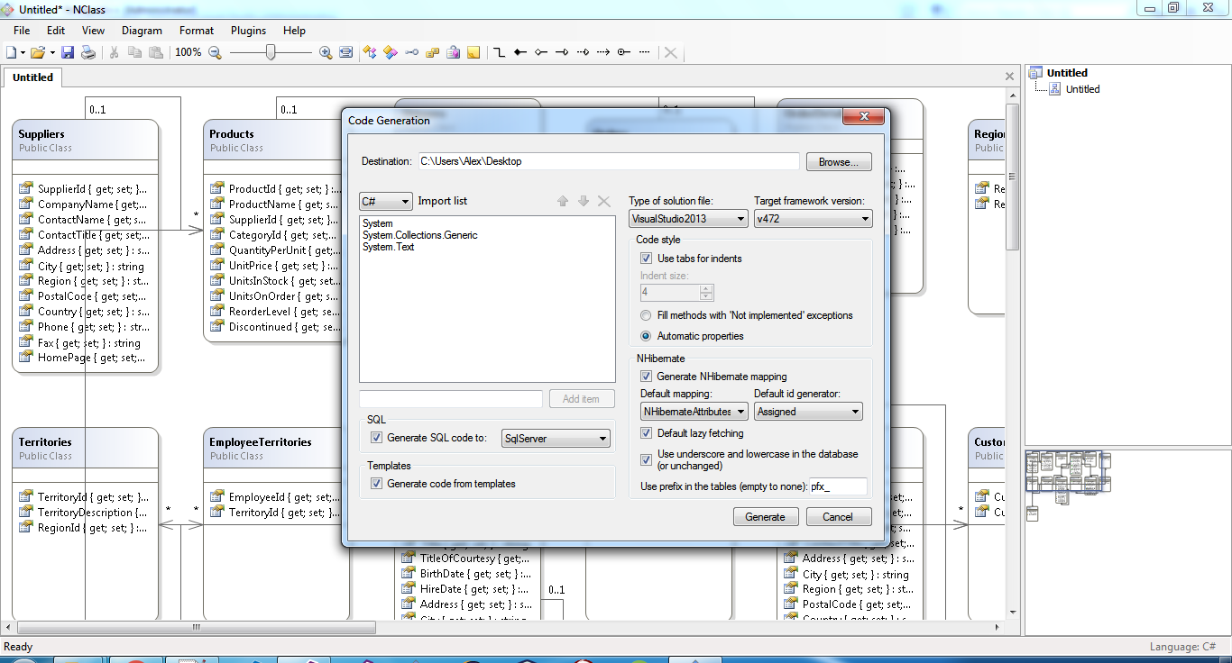Open the Format menu
Screen dimensions: 1232x663
click(197, 30)
